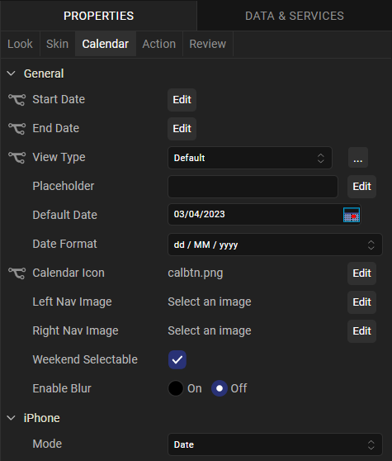This screenshot has height=461, width=392.
Task: Open the Action tab
Action: [158, 44]
